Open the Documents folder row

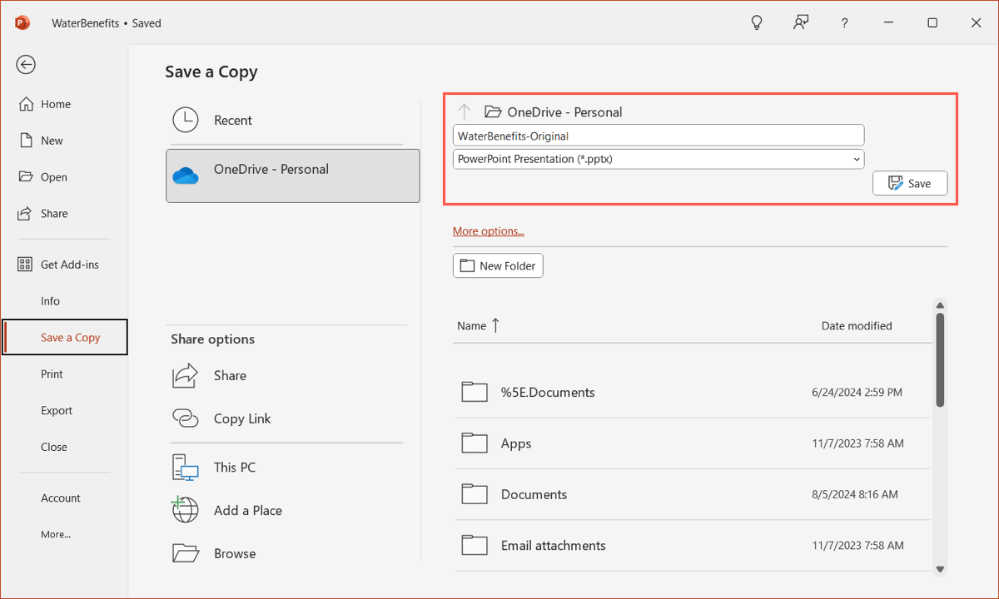pos(693,494)
